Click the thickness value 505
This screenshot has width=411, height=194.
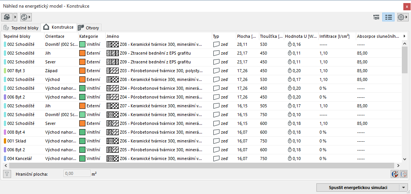click(264, 106)
